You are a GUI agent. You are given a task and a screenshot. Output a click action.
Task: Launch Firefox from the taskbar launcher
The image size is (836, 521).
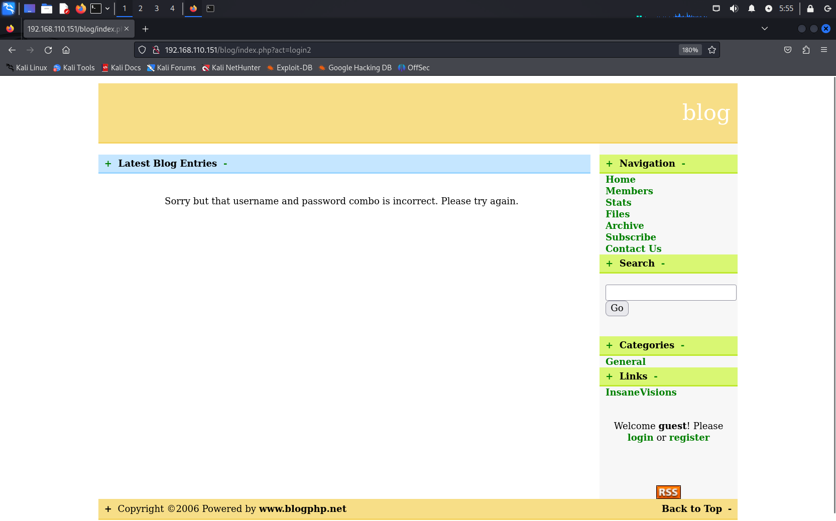(80, 9)
